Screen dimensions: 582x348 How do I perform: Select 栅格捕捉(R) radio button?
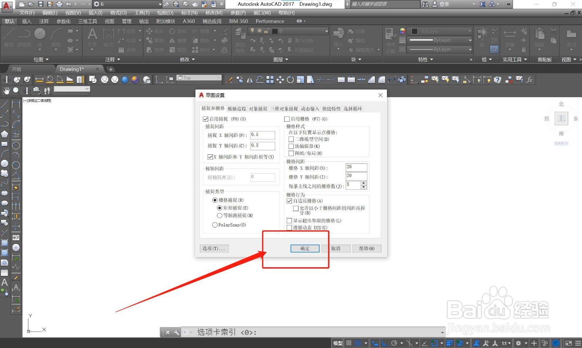[x=215, y=200]
